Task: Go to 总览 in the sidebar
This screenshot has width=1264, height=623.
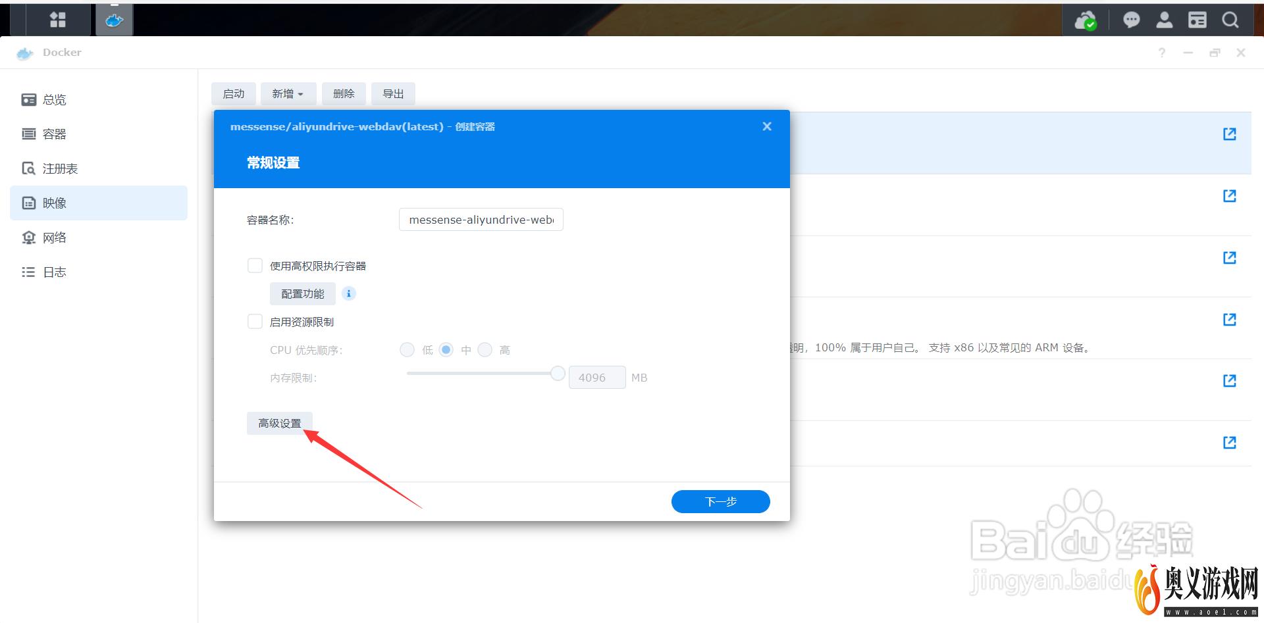Action: (99, 99)
